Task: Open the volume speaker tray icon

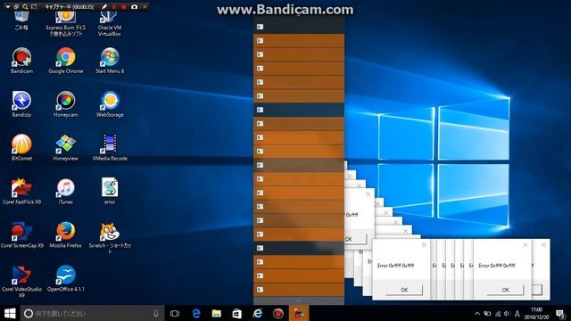Action: (507, 314)
